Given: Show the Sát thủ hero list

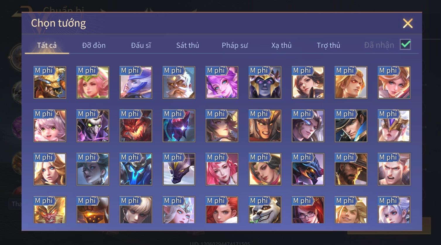Looking at the screenshot, I should 188,45.
